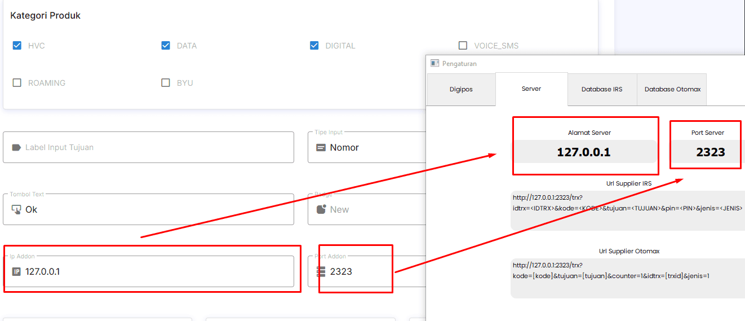Uncheck the DATA category checkbox
The width and height of the screenshot is (745, 321).
coord(166,46)
